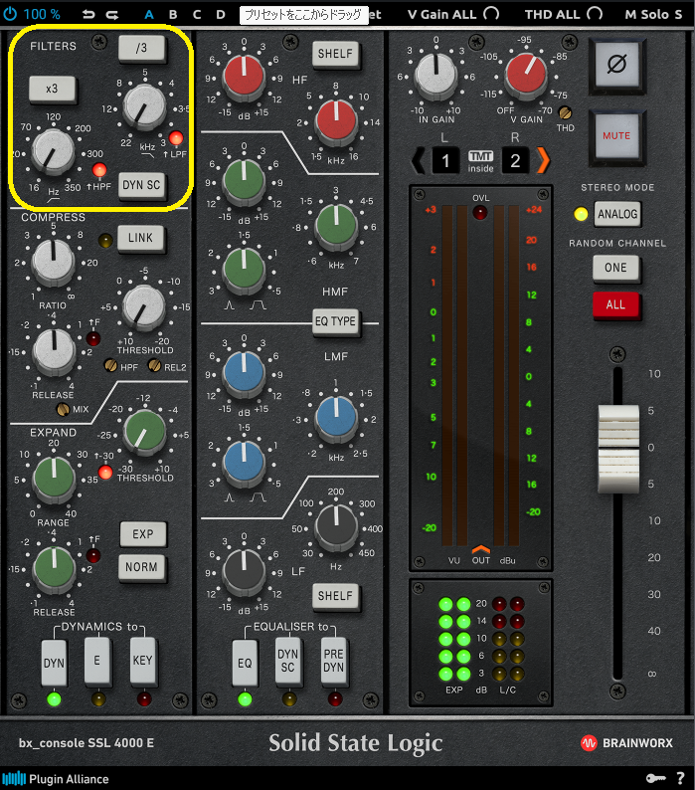Click the LMF blue kHz frequency knob
Viewport: 695px width, 790px height.
tap(336, 418)
